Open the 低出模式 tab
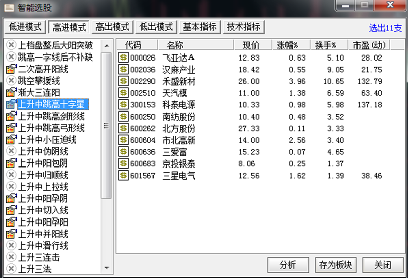Image resolution: width=408 pixels, height=278 pixels. click(x=156, y=27)
